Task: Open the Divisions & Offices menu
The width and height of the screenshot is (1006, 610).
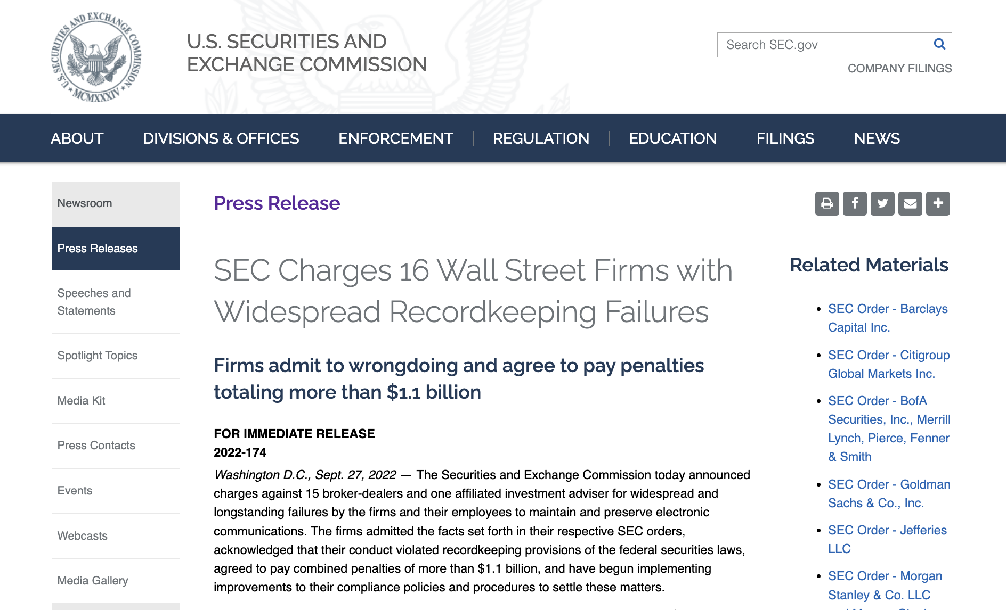Action: coord(221,138)
